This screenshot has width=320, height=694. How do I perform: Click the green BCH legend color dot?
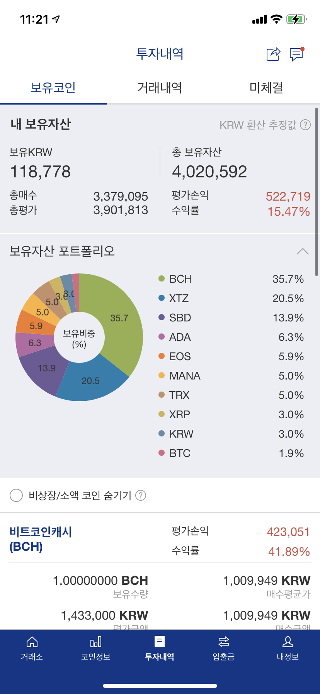point(162,279)
